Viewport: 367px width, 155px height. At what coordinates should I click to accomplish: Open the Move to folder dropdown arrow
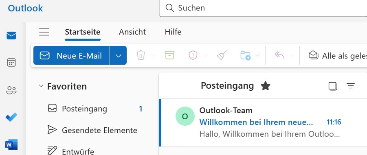[x=257, y=55]
